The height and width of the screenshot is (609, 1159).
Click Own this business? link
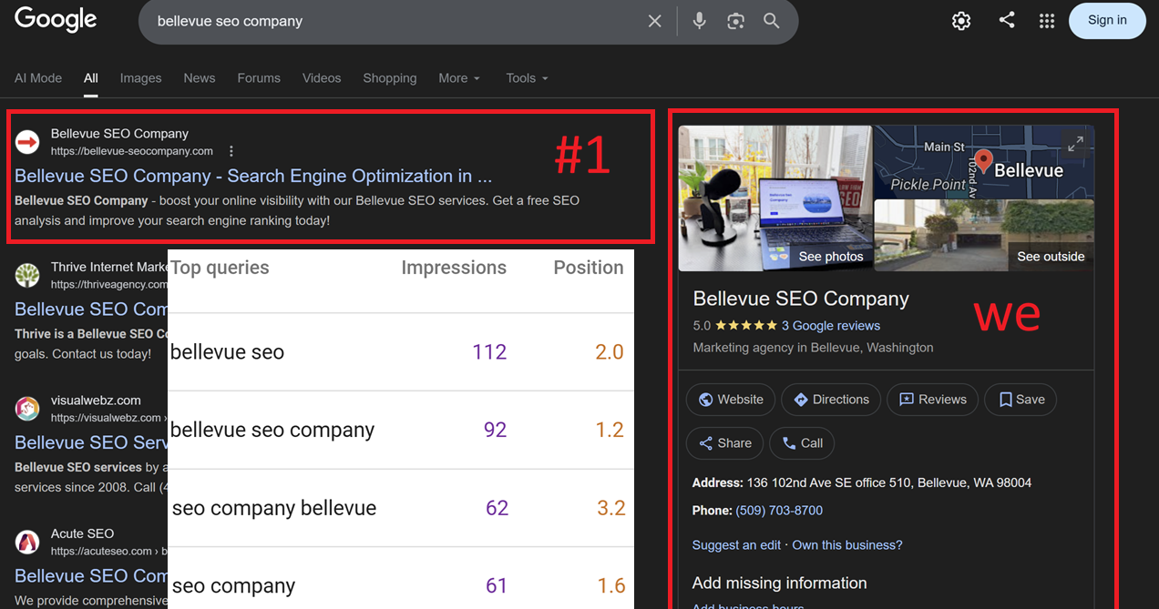coord(847,545)
